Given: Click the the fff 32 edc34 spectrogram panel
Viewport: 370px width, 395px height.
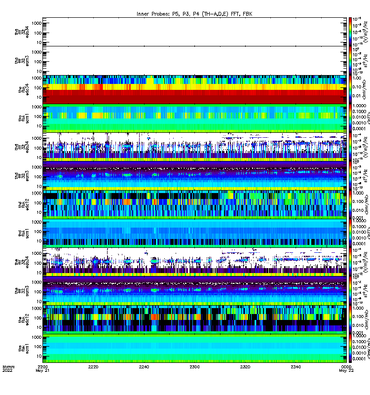Looking at the screenshot, I should coord(194,262).
